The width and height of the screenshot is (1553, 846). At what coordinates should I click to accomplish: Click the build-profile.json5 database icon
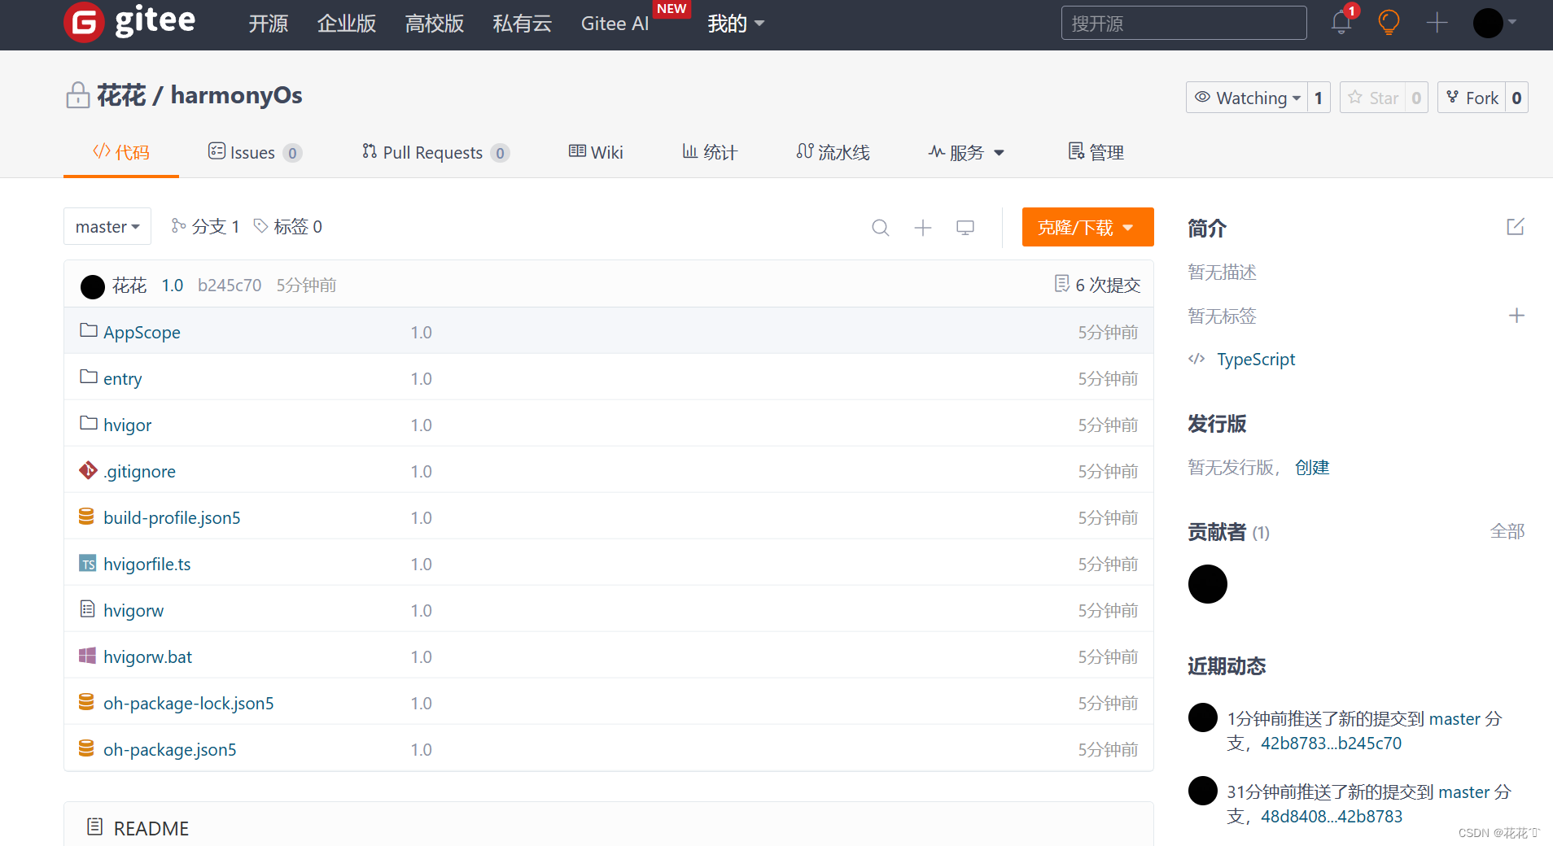coord(86,517)
